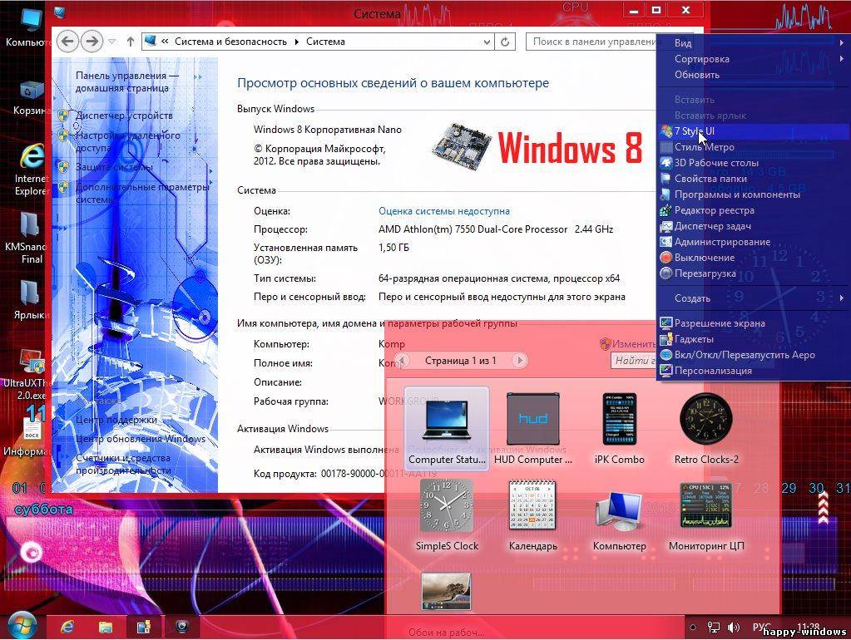Open the Internet Explorer desktop icon

tap(30, 170)
